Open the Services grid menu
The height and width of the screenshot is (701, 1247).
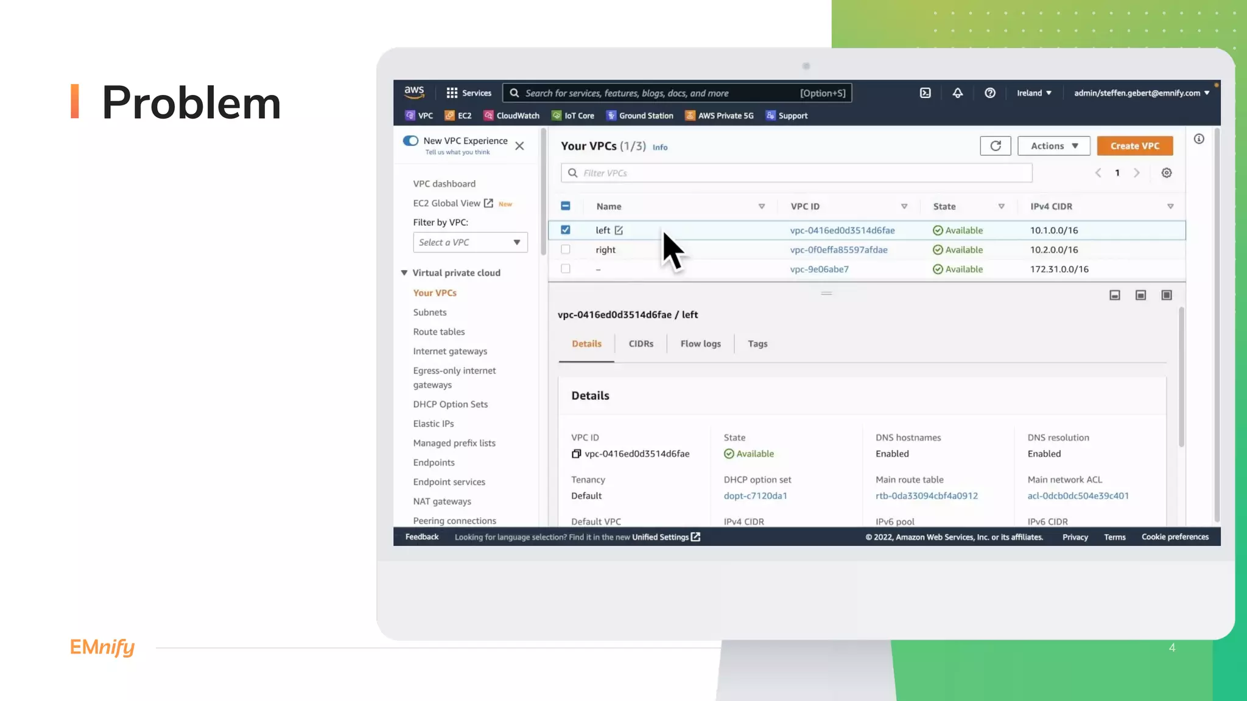pos(468,93)
